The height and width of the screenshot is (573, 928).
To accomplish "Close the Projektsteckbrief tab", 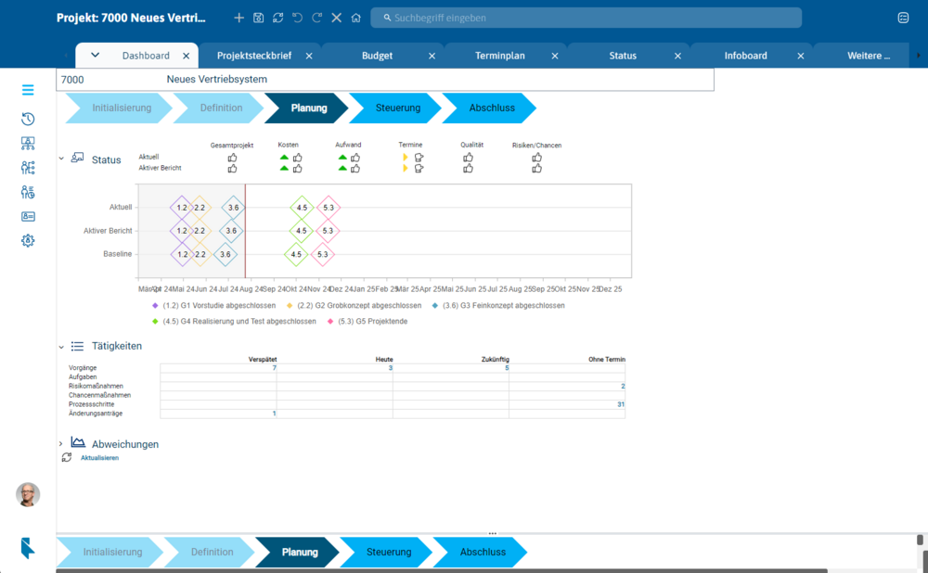I will click(309, 56).
